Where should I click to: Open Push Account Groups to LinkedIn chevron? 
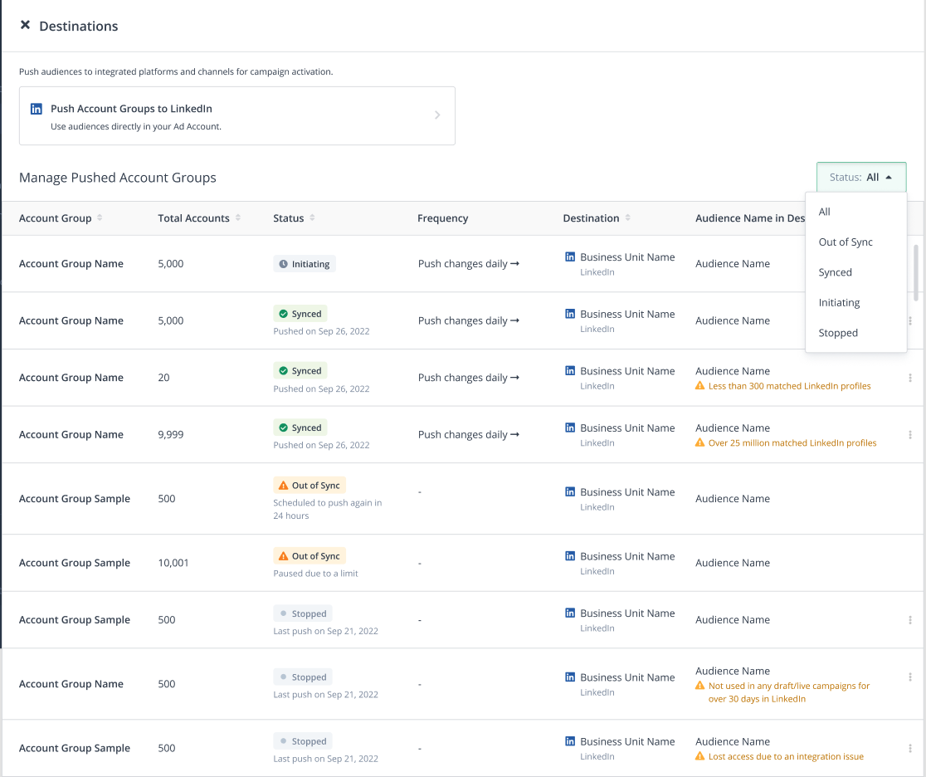[x=437, y=115]
